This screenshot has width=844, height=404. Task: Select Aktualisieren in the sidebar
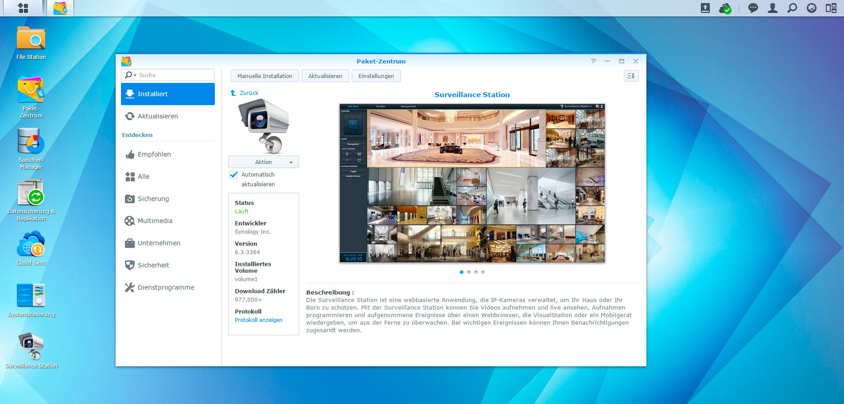pyautogui.click(x=168, y=116)
